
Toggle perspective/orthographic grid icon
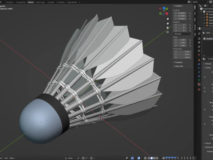[x=168, y=32]
